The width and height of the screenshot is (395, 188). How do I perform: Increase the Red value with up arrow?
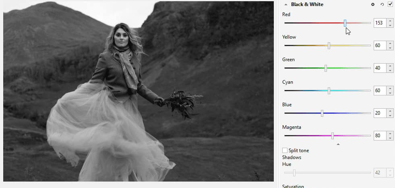pyautogui.click(x=390, y=21)
